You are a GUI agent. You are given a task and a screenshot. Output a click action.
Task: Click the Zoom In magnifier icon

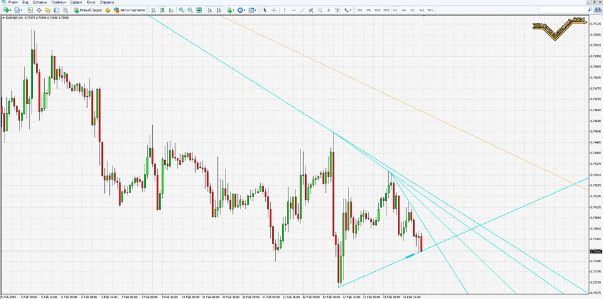pyautogui.click(x=182, y=10)
